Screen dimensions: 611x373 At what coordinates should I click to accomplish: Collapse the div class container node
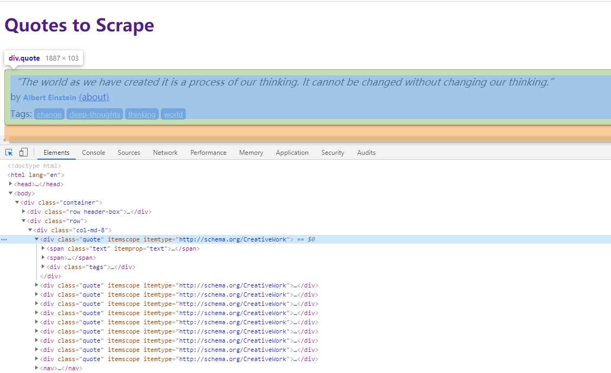tap(17, 202)
